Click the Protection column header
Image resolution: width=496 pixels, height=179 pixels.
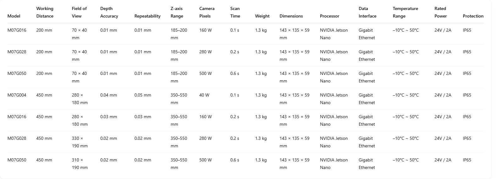pyautogui.click(x=473, y=16)
